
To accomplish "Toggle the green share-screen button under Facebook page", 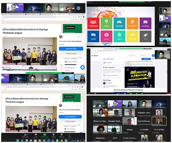I will [x=131, y=94].
